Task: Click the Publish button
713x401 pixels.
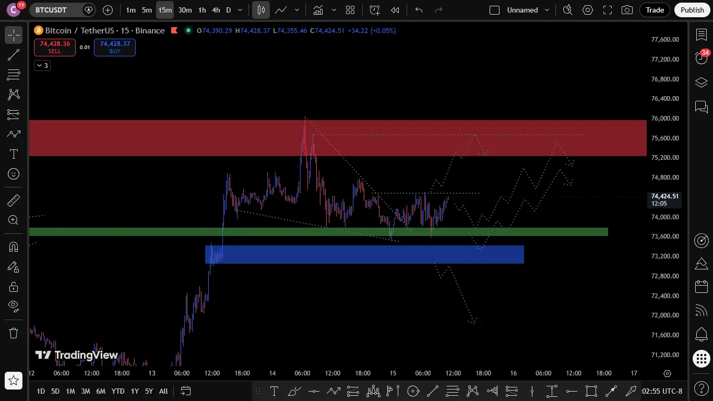Action: coord(692,10)
